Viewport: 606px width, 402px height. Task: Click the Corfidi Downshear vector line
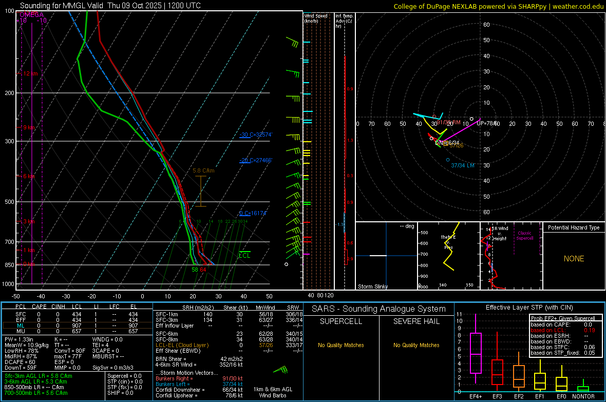[199, 390]
